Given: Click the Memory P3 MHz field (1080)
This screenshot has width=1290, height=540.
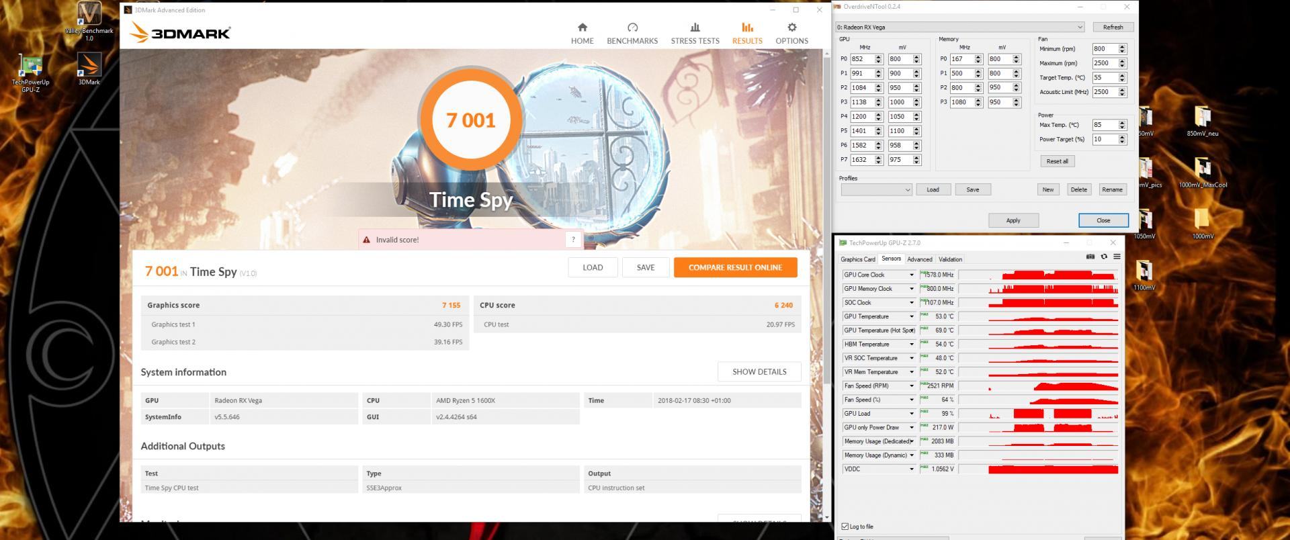Looking at the screenshot, I should pos(961,102).
